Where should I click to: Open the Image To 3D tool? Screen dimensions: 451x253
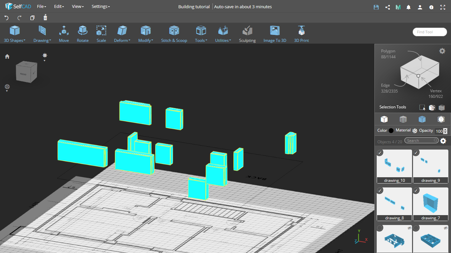click(275, 34)
